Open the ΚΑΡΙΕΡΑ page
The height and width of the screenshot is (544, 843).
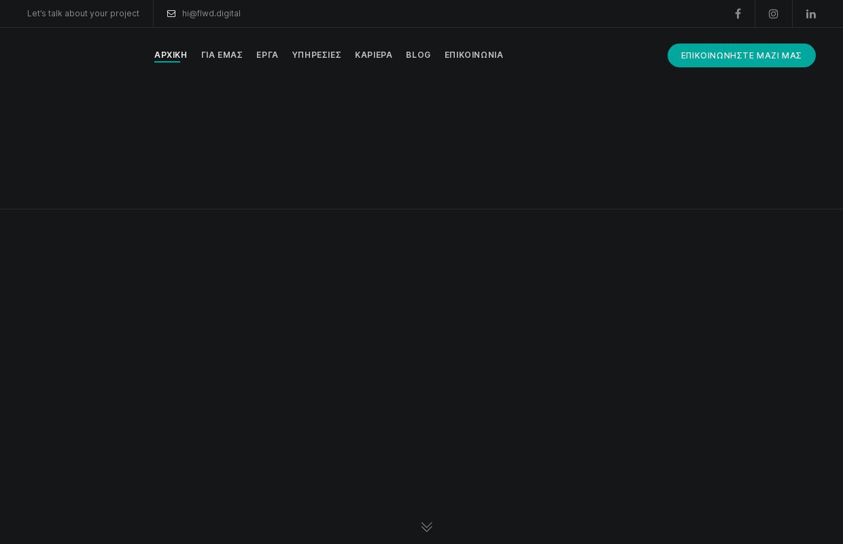(373, 55)
